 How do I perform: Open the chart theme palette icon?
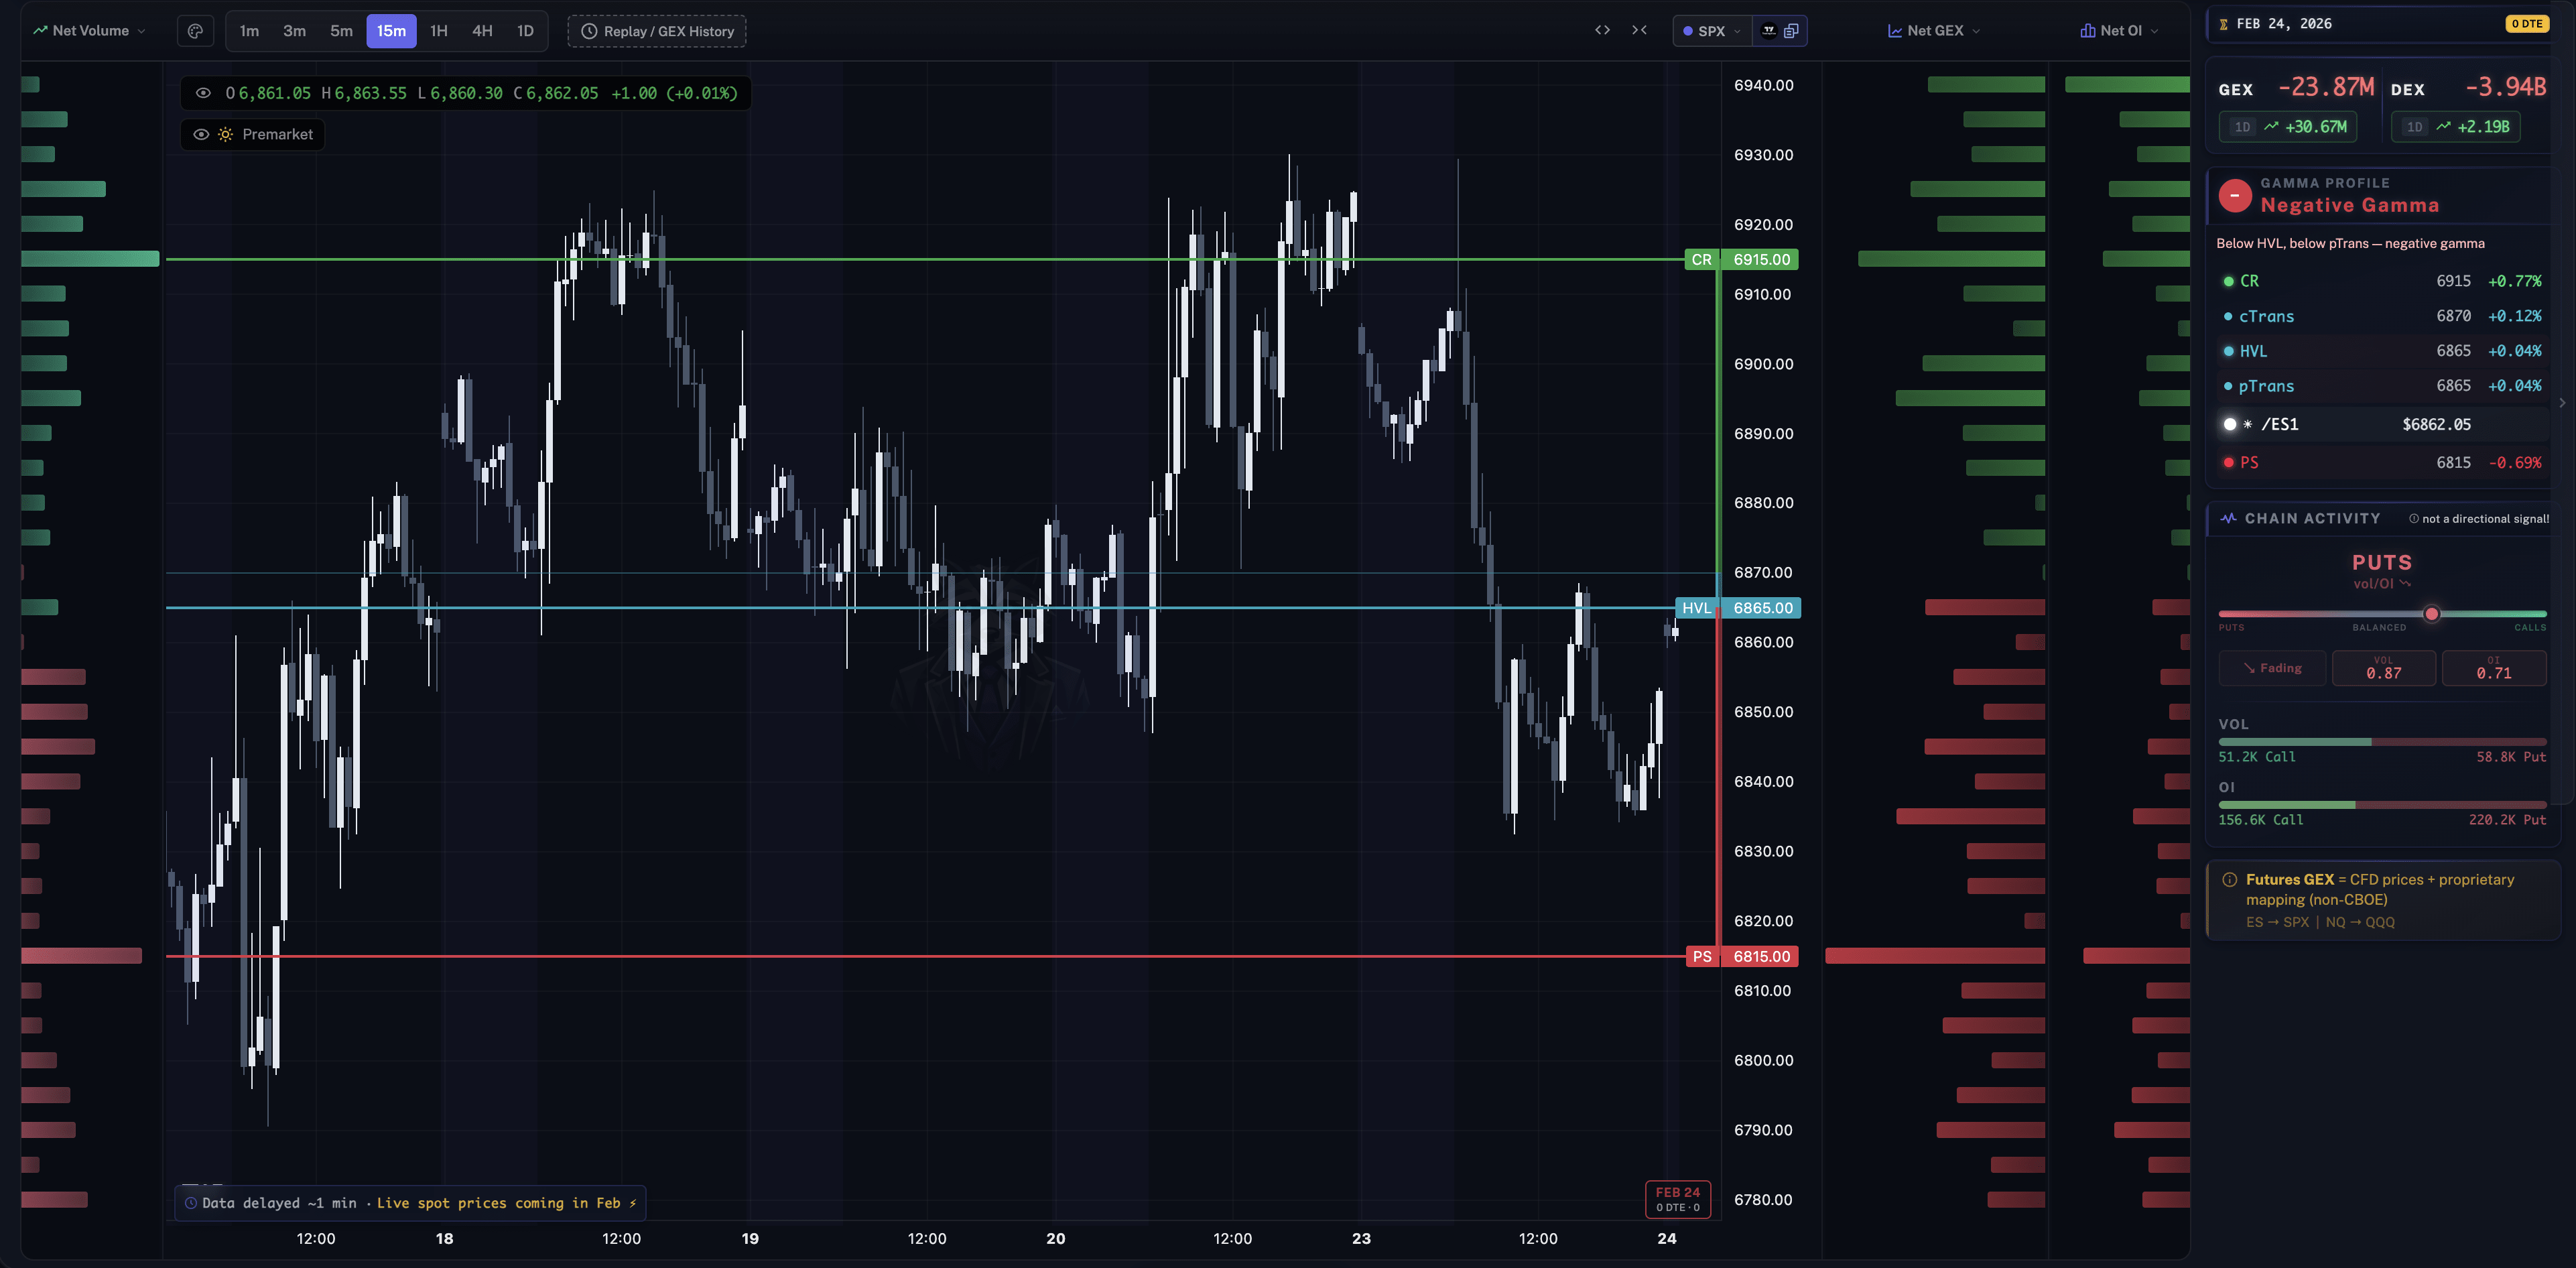[195, 31]
